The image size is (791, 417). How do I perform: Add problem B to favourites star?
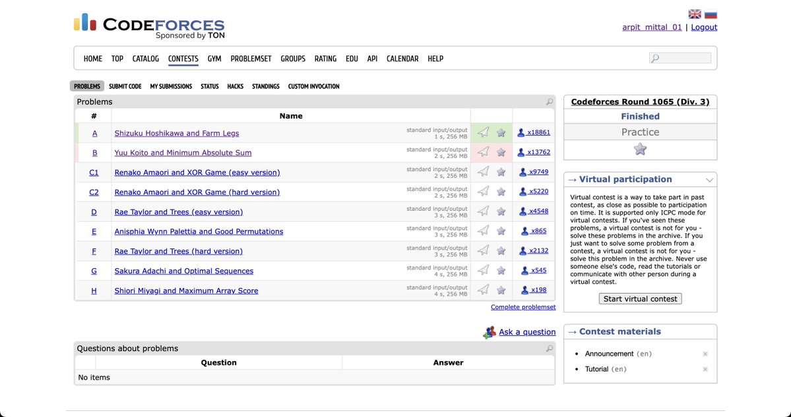click(x=501, y=153)
